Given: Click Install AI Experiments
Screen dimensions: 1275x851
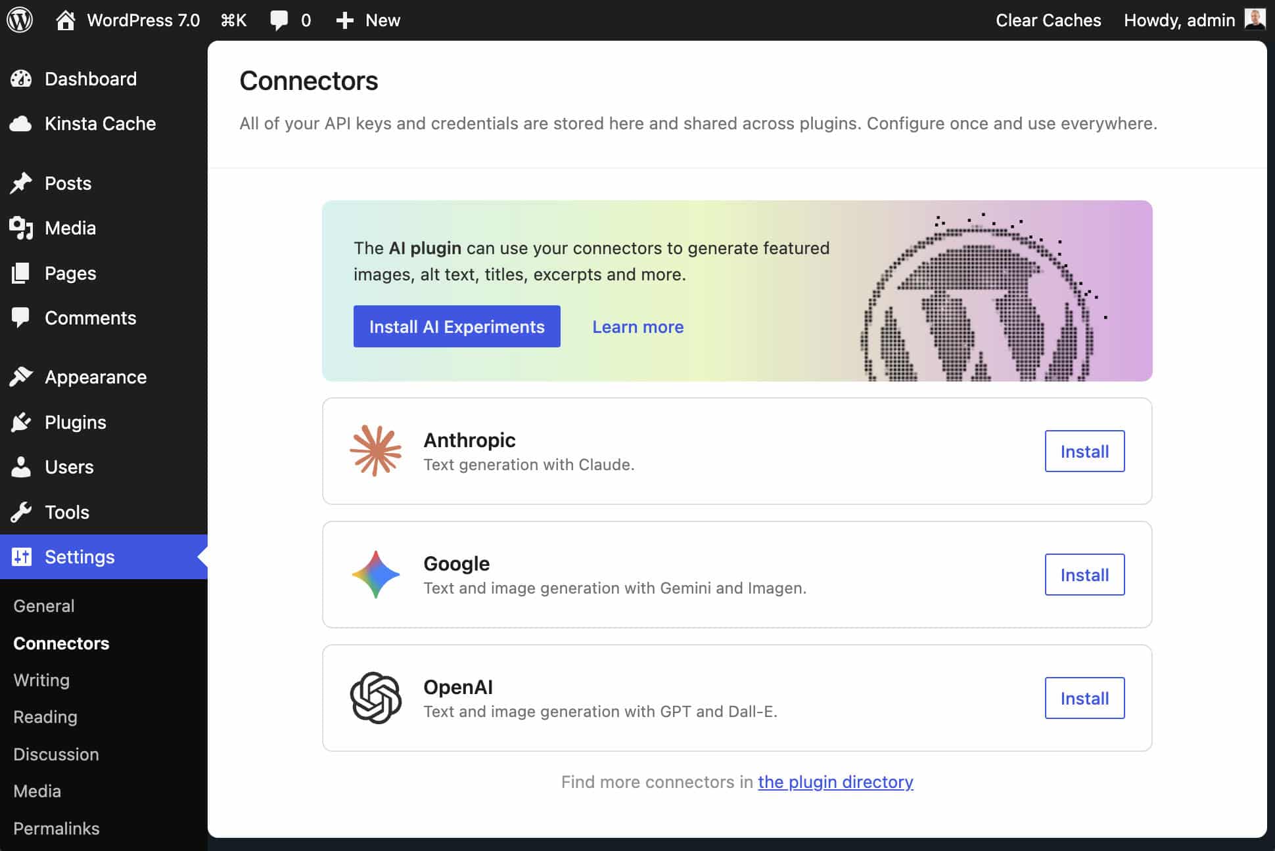Looking at the screenshot, I should (457, 326).
